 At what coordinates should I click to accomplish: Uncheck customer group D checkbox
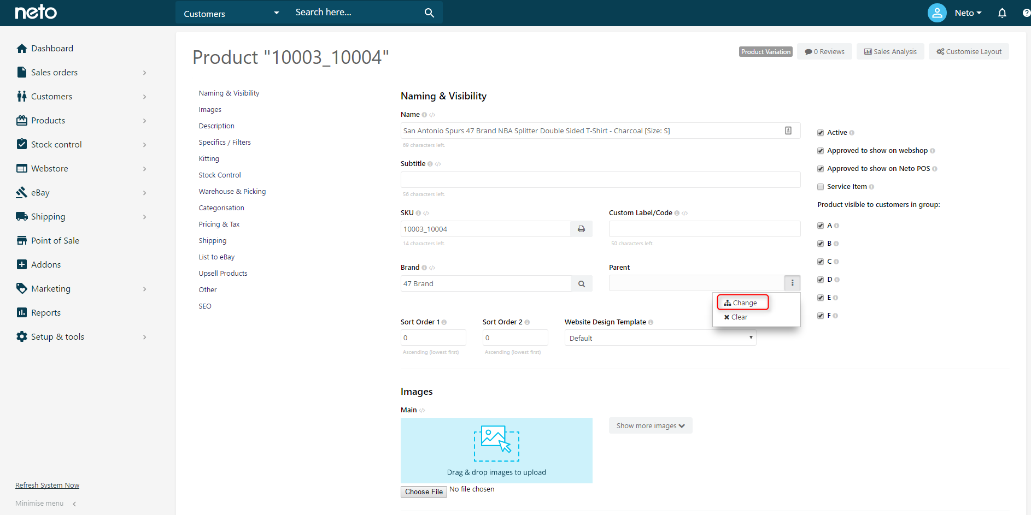821,280
